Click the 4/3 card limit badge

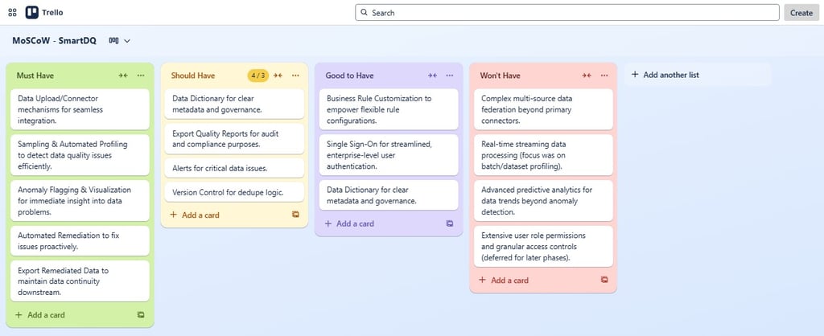[258, 76]
